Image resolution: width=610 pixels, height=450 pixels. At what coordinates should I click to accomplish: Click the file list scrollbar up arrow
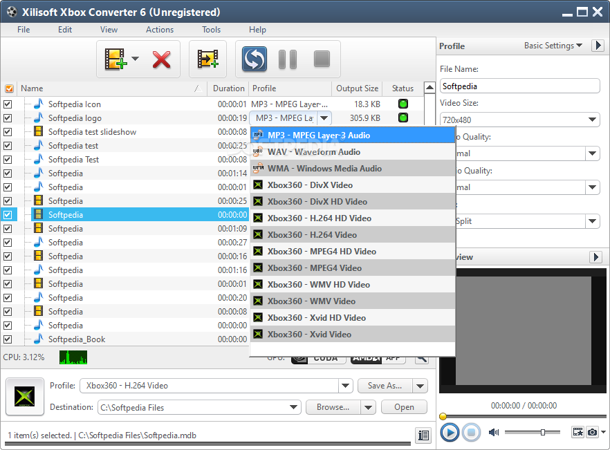pyautogui.click(x=429, y=88)
